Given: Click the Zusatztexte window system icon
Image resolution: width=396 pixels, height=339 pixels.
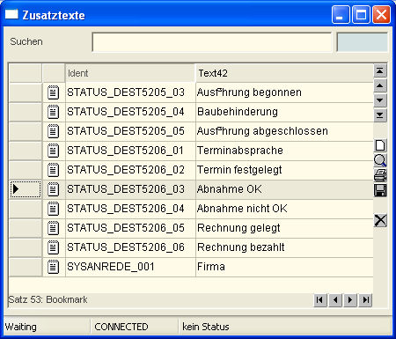Looking at the screenshot, I should tap(11, 14).
